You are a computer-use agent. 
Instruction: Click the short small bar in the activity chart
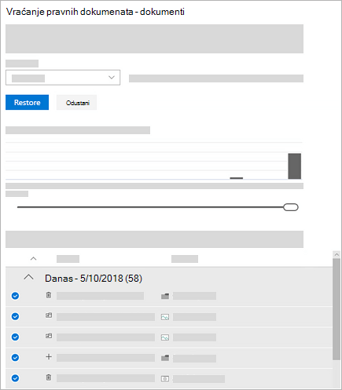click(x=237, y=178)
